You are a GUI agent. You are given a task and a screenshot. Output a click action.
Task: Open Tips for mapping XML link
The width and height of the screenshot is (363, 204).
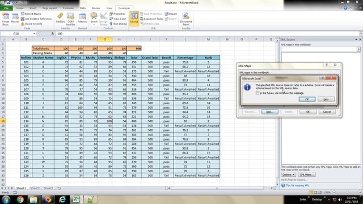pos(297,185)
